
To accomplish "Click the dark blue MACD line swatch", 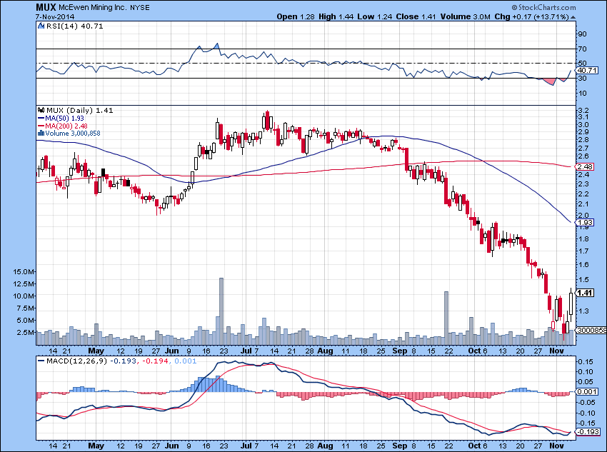I will (x=41, y=361).
